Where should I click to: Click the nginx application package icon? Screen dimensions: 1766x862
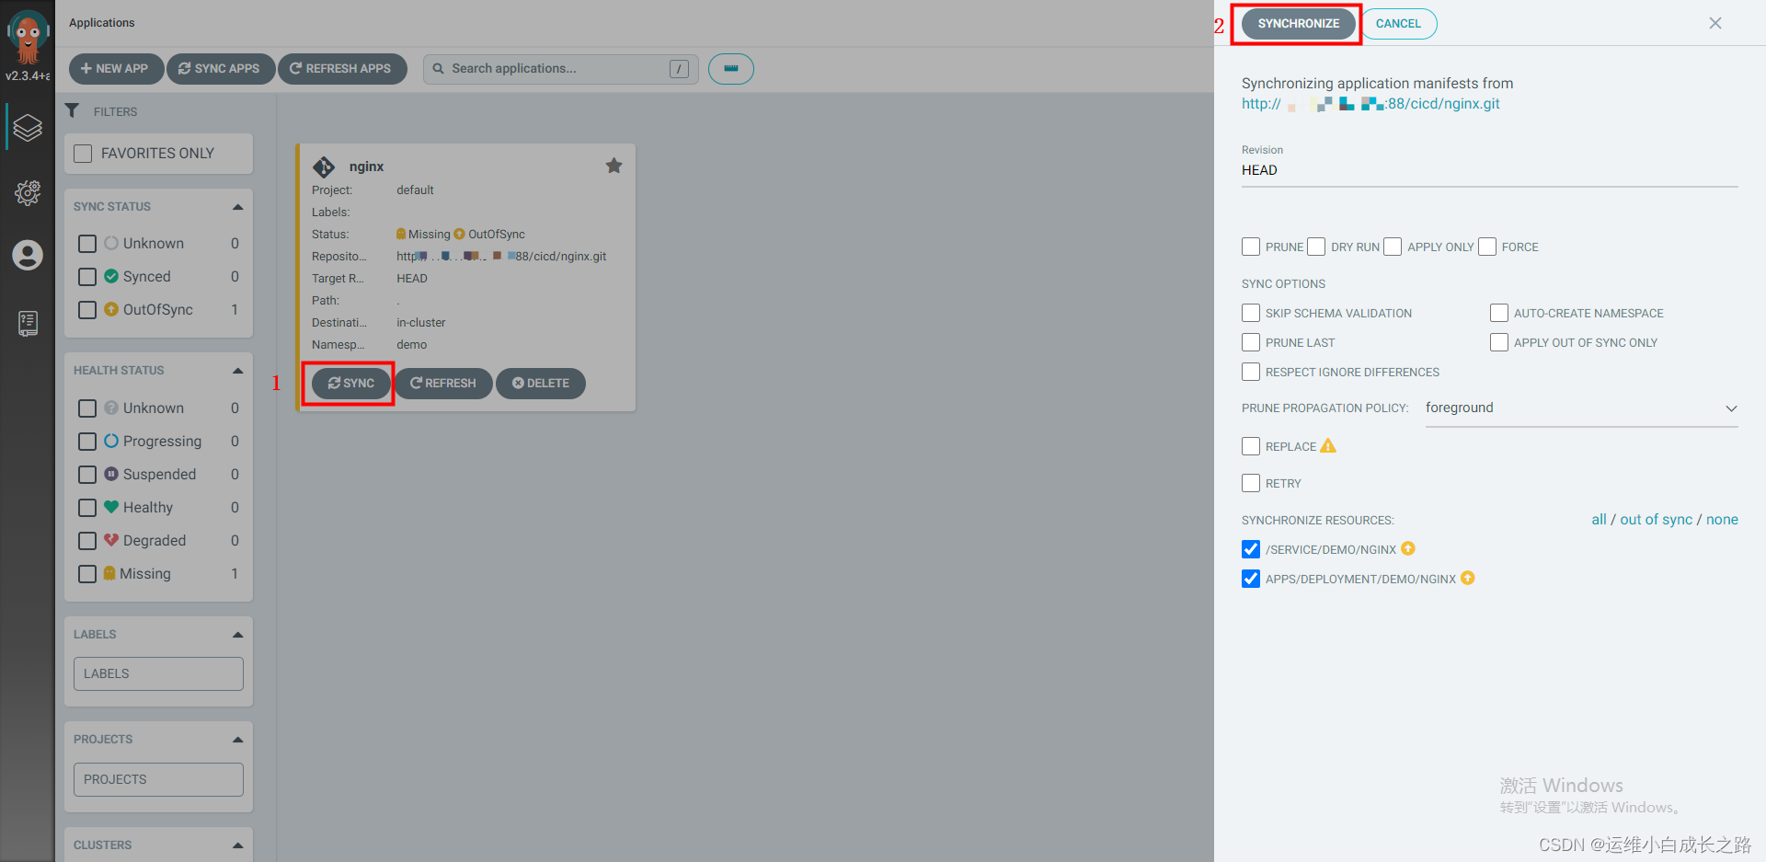[x=324, y=166]
